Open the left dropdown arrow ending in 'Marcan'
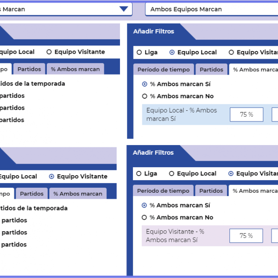This screenshot has height=278, width=278. [x=123, y=9]
